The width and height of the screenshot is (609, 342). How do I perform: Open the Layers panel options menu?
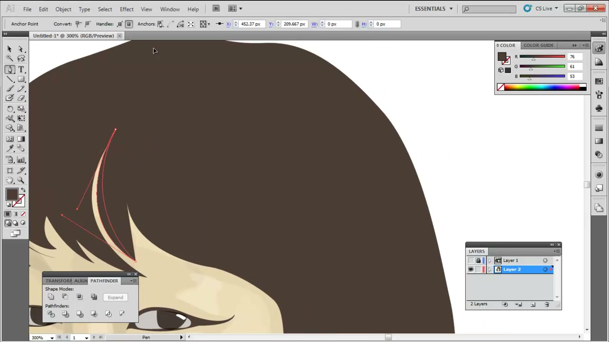[x=557, y=251]
